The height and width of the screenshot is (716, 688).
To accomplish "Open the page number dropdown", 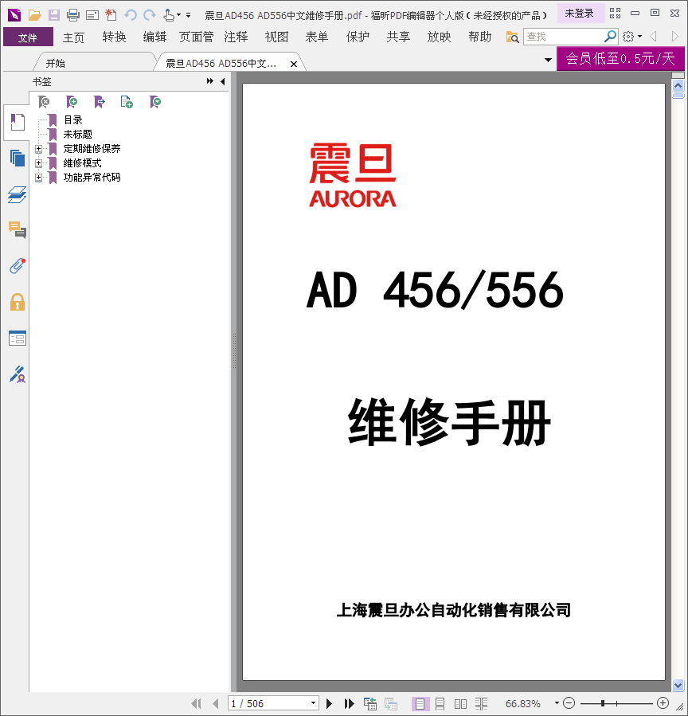I will click(x=313, y=703).
